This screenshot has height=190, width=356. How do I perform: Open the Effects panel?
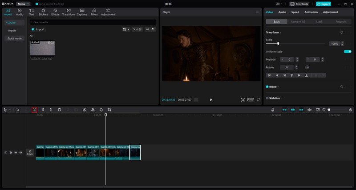[55, 12]
